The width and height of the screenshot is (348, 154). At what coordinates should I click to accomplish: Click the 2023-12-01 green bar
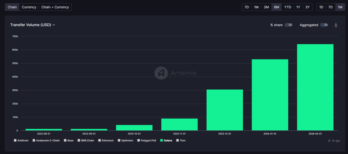point(225,110)
